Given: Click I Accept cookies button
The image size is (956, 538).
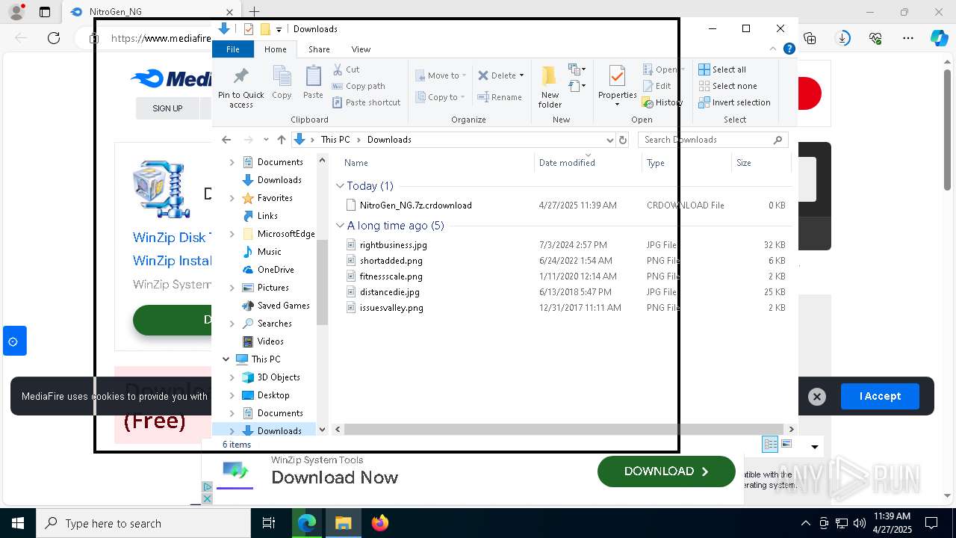Looking at the screenshot, I should pyautogui.click(x=880, y=396).
